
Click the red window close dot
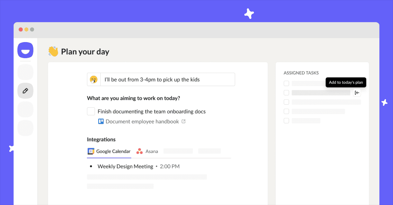(21, 29)
